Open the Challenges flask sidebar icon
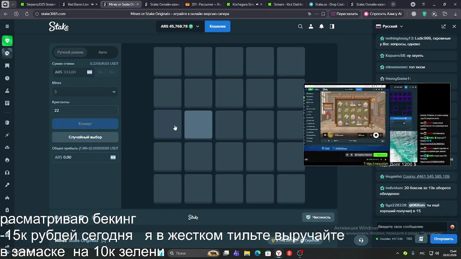Image resolution: width=461 pixels, height=259 pixels. tap(7, 91)
